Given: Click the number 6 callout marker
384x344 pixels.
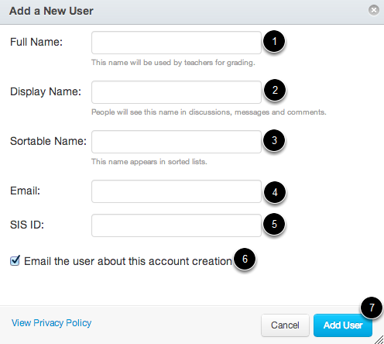Looking at the screenshot, I should (x=245, y=259).
